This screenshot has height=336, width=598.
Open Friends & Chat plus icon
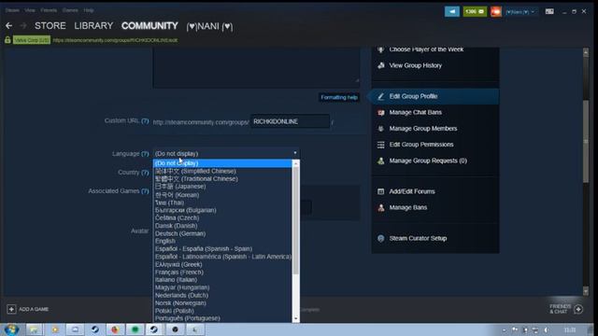point(578,309)
